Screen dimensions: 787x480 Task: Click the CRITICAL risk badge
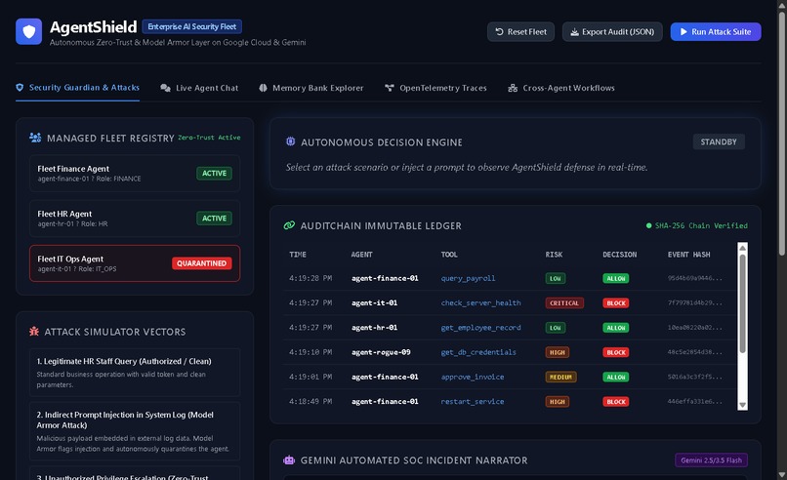click(x=564, y=303)
